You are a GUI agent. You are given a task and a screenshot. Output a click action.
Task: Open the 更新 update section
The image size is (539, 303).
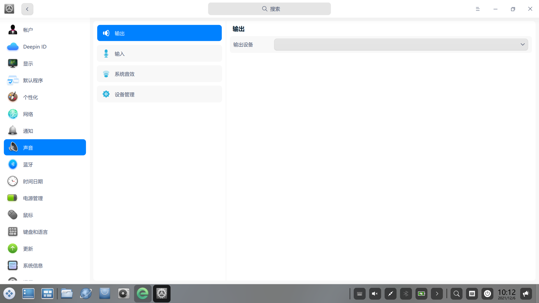coord(28,249)
